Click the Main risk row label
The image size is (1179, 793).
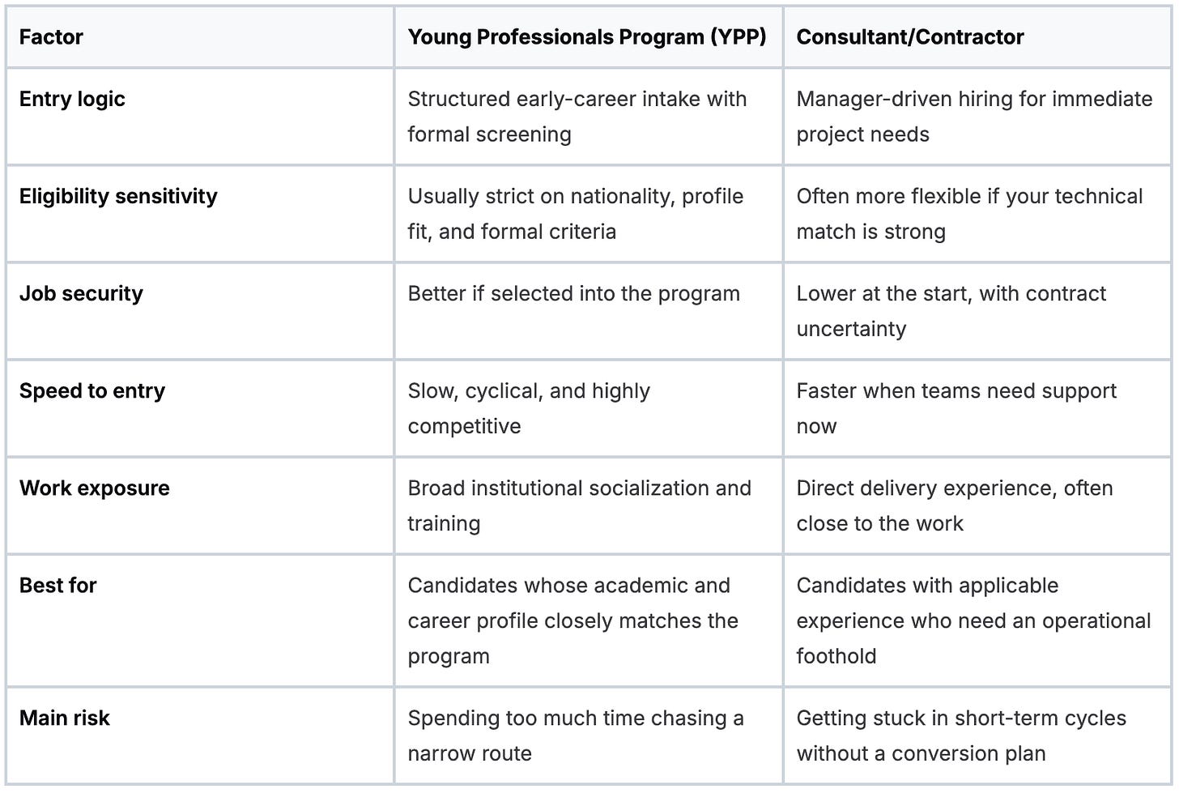tap(64, 718)
